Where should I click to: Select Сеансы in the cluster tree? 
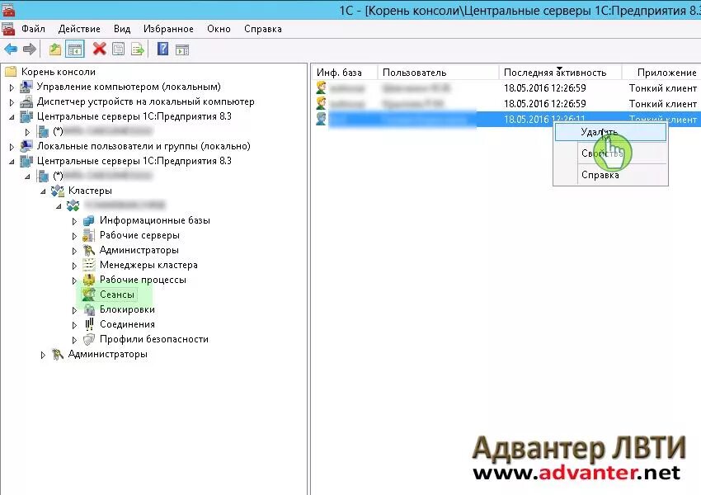tap(116, 295)
